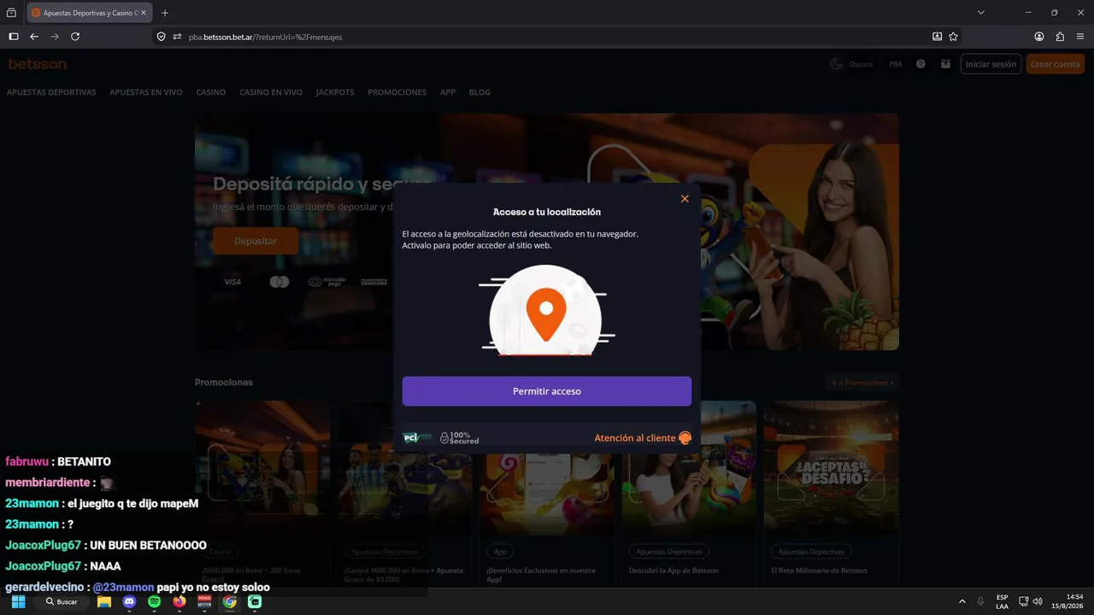Open the Casino en Vivo menu
Viewport: 1094px width, 615px height.
[271, 92]
